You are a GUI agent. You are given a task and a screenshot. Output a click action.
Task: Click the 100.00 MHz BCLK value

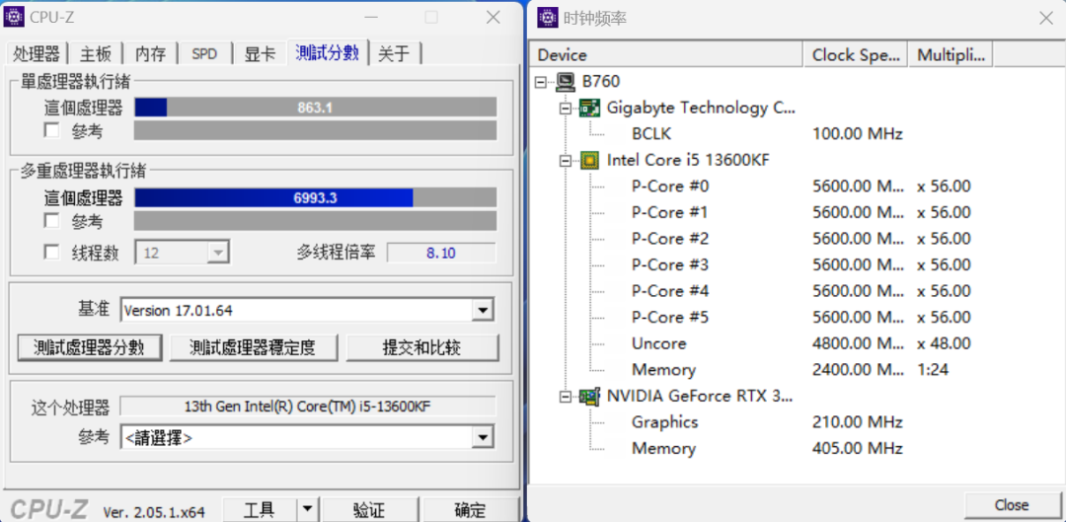coord(857,134)
